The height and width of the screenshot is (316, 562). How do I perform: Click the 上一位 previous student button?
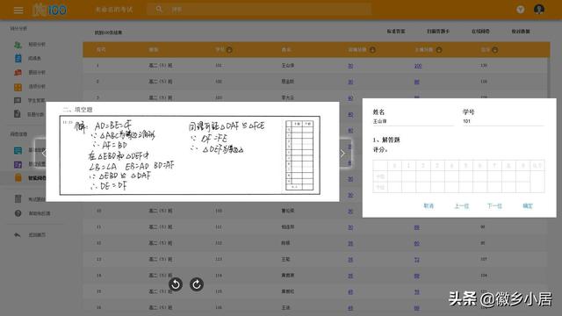(462, 206)
